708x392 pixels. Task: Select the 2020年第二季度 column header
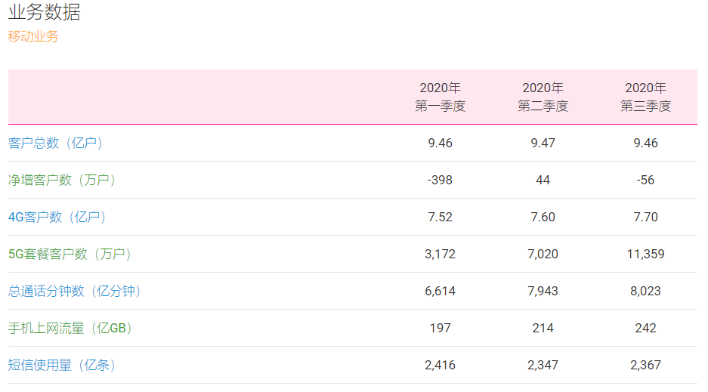tap(543, 97)
